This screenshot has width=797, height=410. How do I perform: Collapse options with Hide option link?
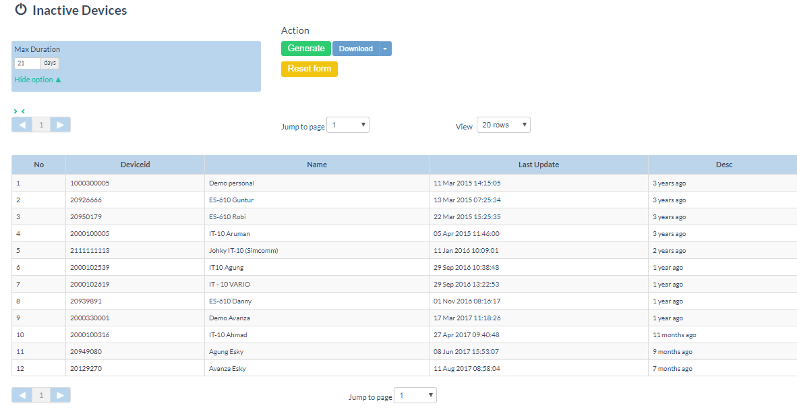point(38,80)
